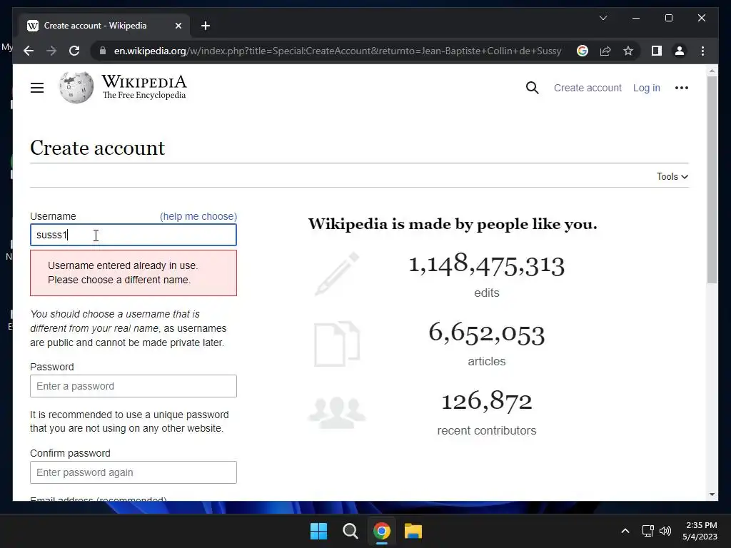Click the Password input field

coord(133,386)
